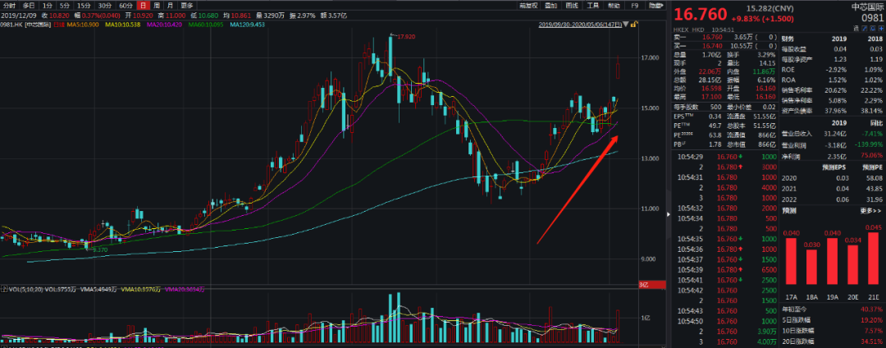This screenshot has height=348, width=886.
Task: Select the 周 weekly chart tab
Action: pyautogui.click(x=157, y=5)
